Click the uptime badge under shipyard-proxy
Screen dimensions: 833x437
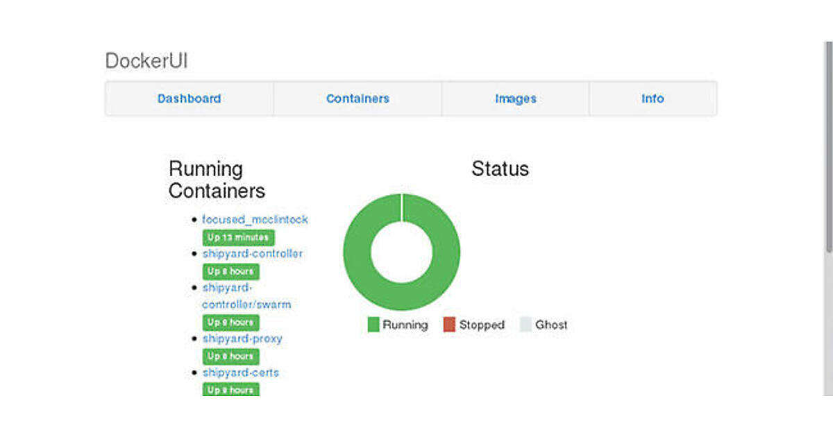click(230, 356)
